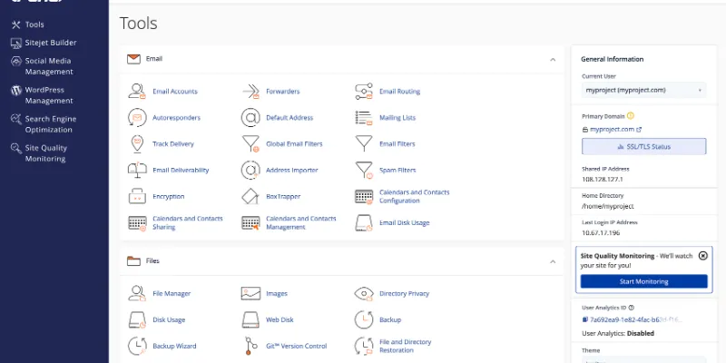Viewport: 726px width, 363px height.
Task: Click the Email Accounts icon
Action: pos(137,91)
